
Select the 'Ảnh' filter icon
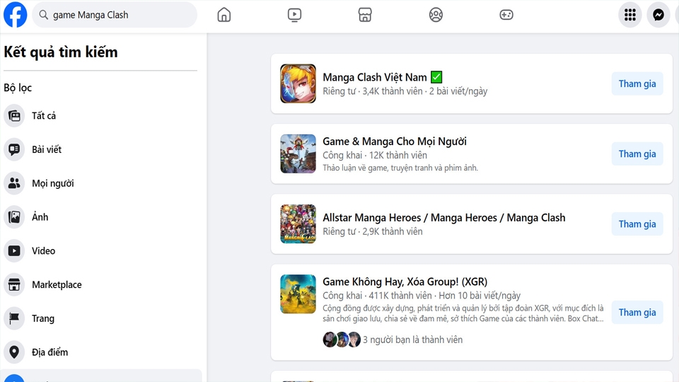click(x=14, y=217)
